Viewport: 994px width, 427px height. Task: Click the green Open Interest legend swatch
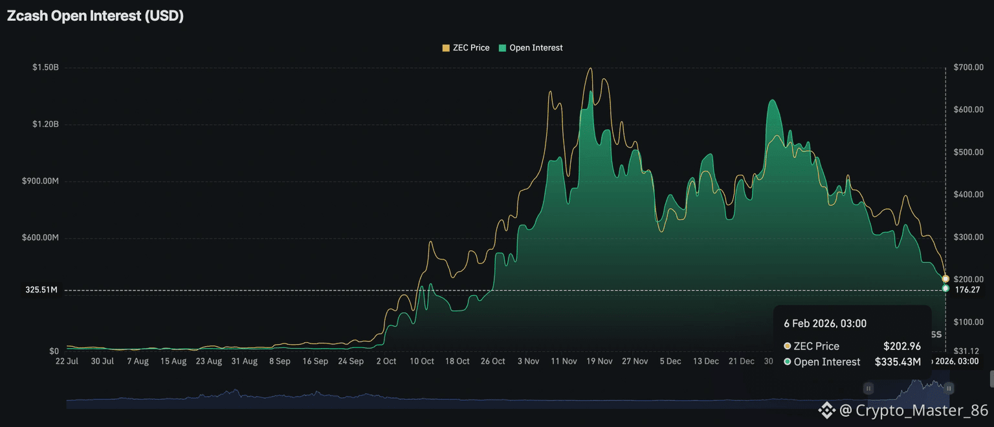(x=502, y=48)
